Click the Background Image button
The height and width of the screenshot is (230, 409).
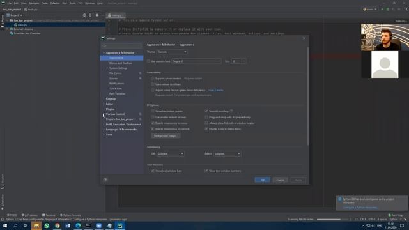(166, 136)
